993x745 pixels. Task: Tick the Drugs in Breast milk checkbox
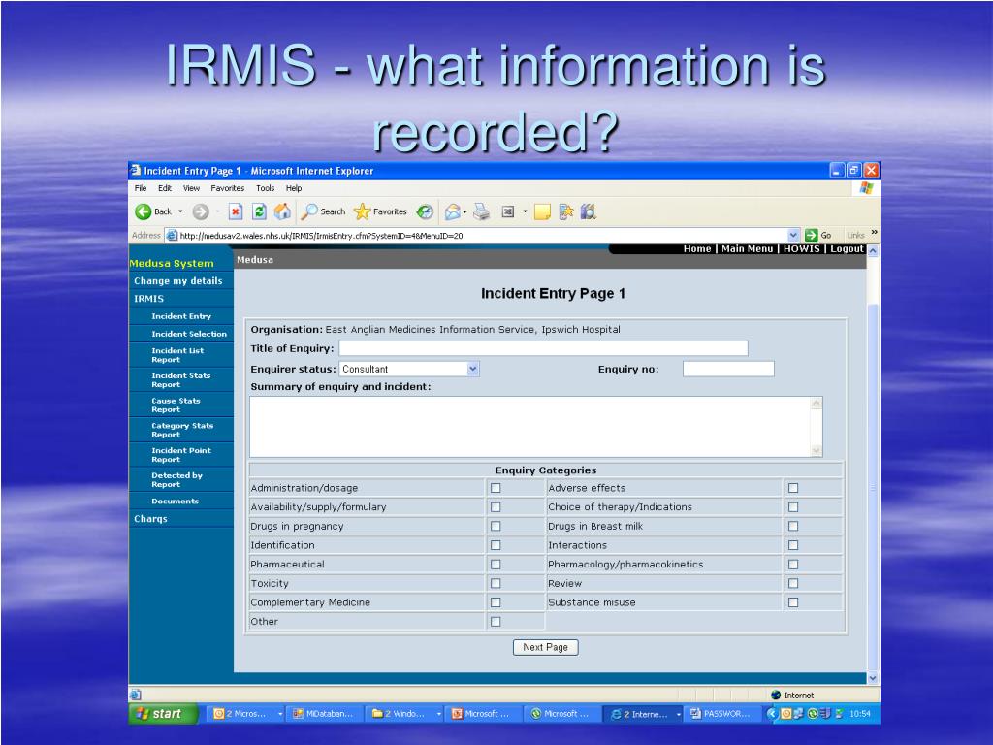[793, 526]
